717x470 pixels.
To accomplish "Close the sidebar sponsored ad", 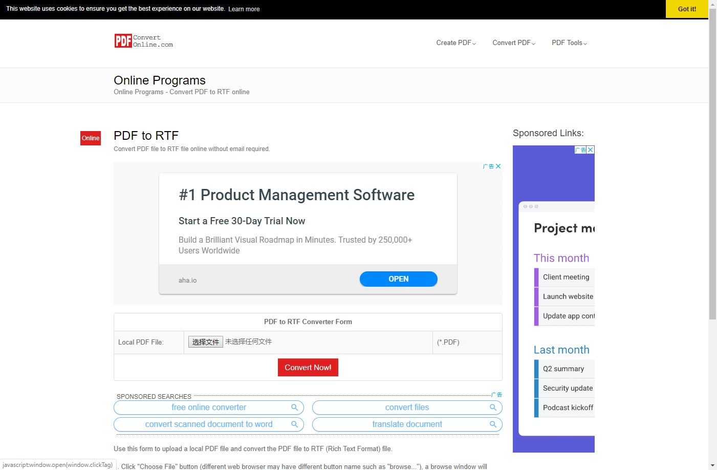I will point(591,149).
